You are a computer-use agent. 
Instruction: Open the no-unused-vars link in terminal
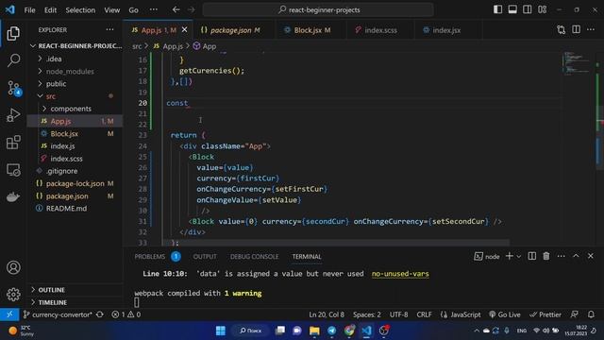[400, 274]
